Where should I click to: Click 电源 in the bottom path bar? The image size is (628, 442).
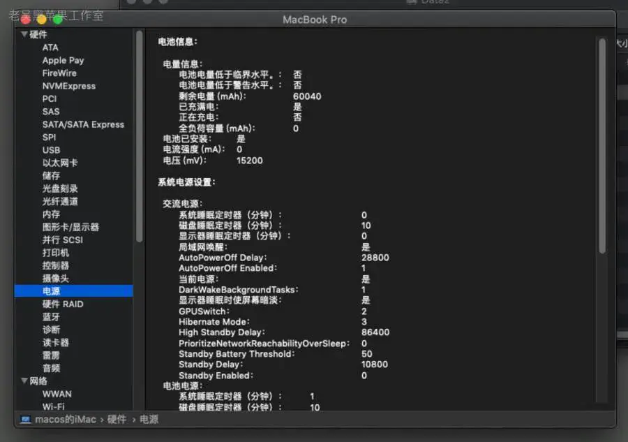click(x=149, y=420)
